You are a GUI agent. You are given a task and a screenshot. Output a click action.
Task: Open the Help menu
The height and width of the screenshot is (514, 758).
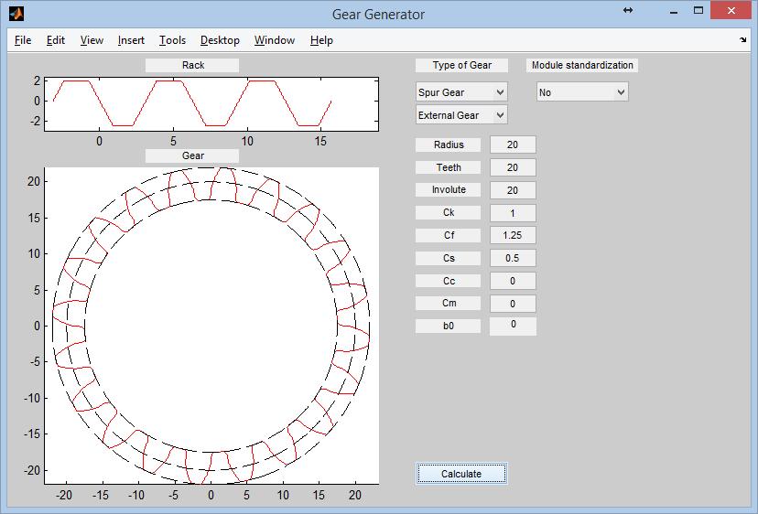point(321,40)
